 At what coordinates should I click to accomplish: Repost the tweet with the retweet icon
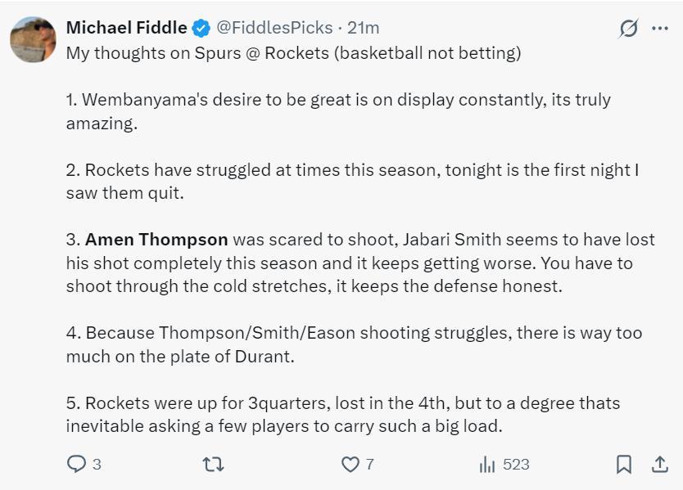tap(213, 465)
